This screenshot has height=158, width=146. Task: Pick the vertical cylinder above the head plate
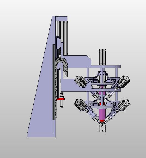click(102, 57)
